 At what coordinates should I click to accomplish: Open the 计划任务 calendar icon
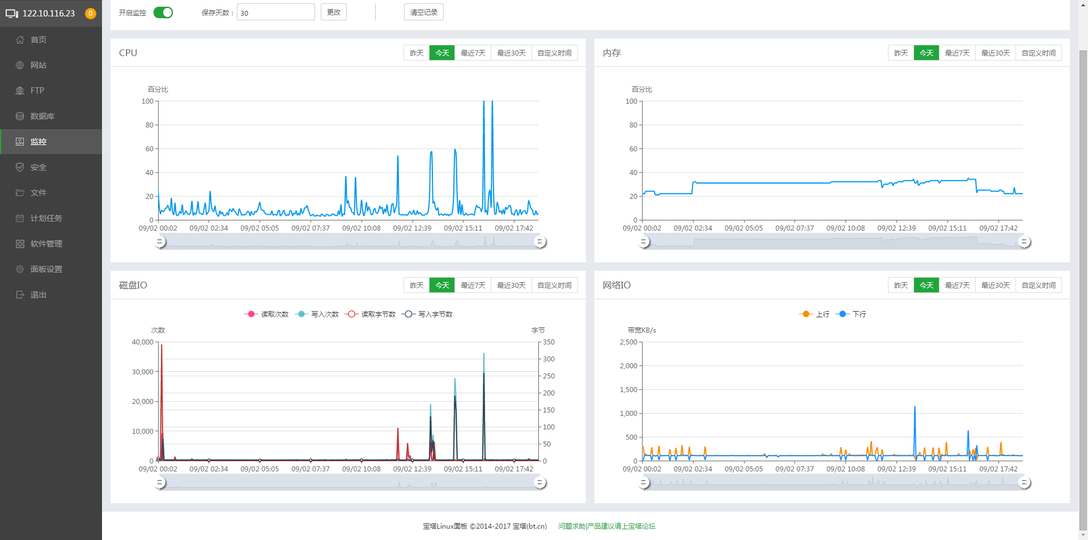(x=20, y=218)
